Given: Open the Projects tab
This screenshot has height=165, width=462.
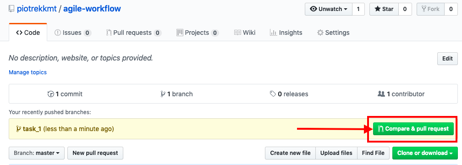Looking at the screenshot, I should (198, 33).
